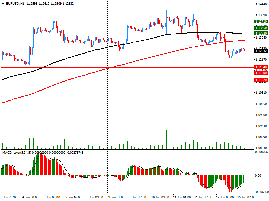Click the 1.10350 price axis value

coord(261,104)
